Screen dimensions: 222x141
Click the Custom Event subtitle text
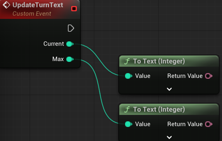tap(32, 14)
